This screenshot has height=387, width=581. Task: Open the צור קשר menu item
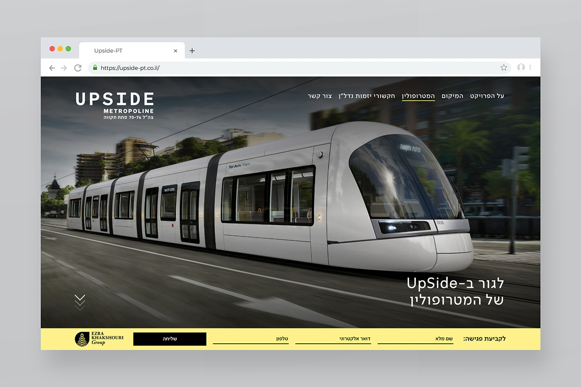click(x=320, y=96)
